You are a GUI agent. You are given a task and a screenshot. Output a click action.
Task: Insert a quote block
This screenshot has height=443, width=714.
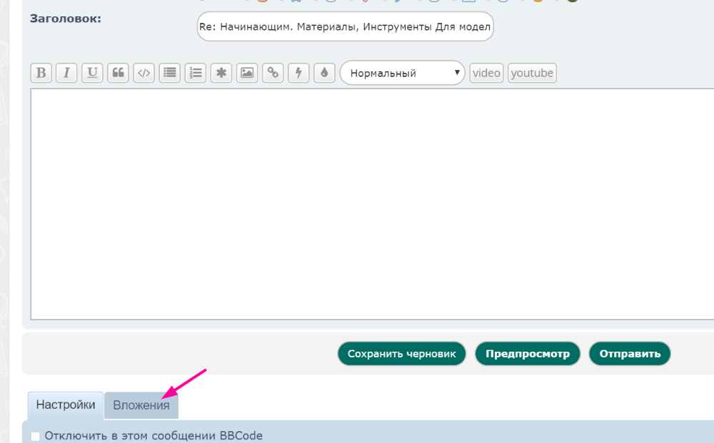coord(118,73)
